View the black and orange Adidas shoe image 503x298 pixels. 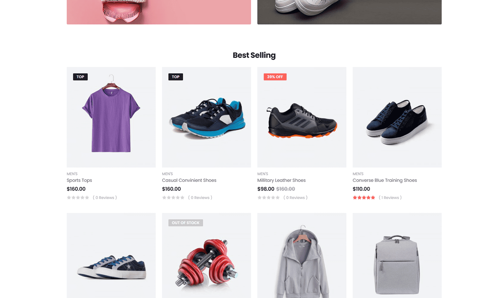click(302, 117)
